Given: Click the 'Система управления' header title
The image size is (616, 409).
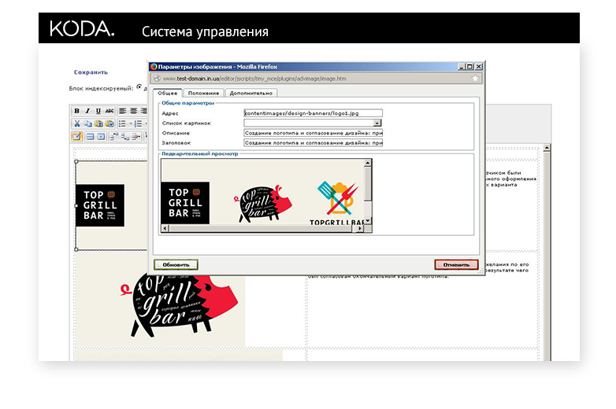Looking at the screenshot, I should pyautogui.click(x=205, y=31).
